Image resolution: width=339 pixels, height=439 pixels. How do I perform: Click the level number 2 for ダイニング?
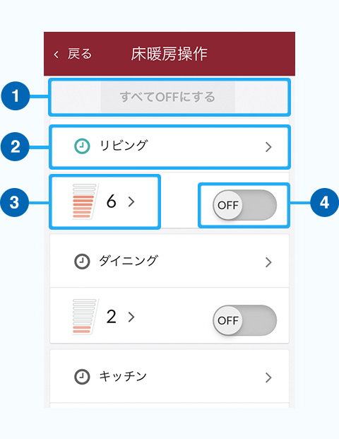112,317
